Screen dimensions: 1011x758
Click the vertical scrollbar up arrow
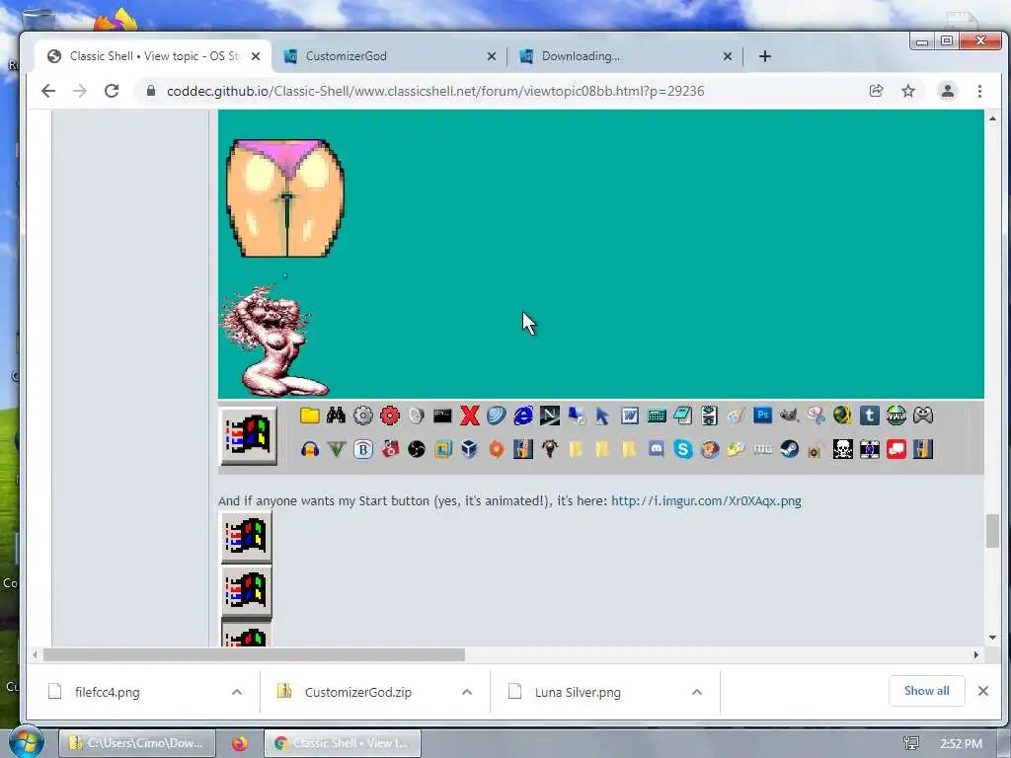[x=993, y=118]
